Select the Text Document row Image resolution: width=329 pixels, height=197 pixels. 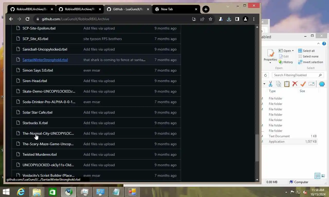[x=289, y=136]
